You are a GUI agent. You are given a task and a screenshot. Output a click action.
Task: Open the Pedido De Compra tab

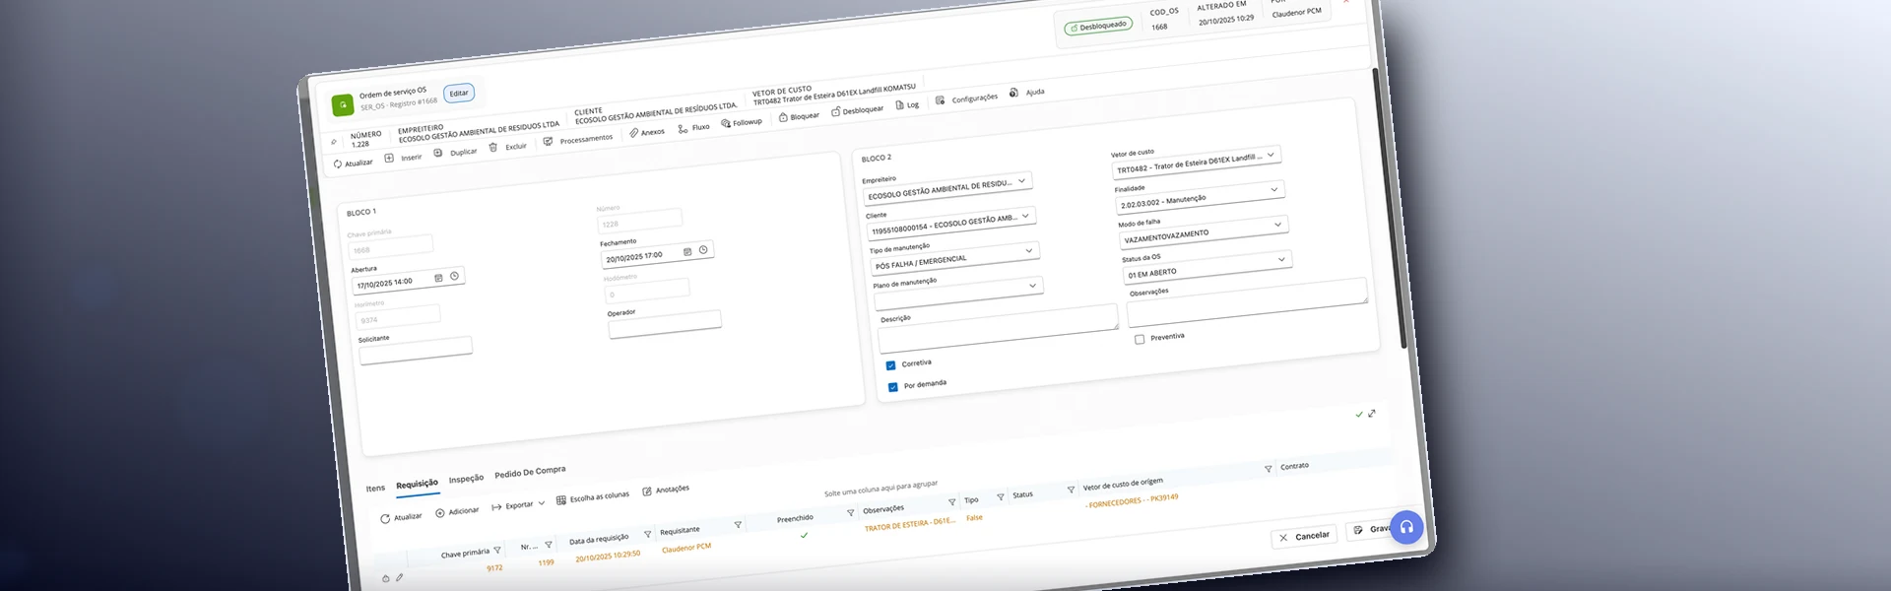[530, 472]
